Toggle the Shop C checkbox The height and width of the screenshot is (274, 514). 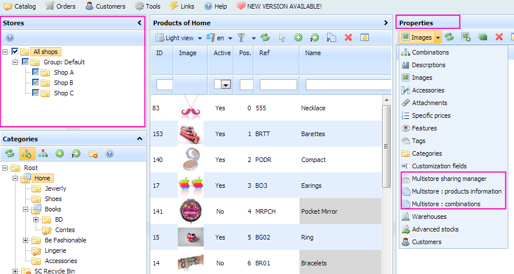pyautogui.click(x=36, y=93)
